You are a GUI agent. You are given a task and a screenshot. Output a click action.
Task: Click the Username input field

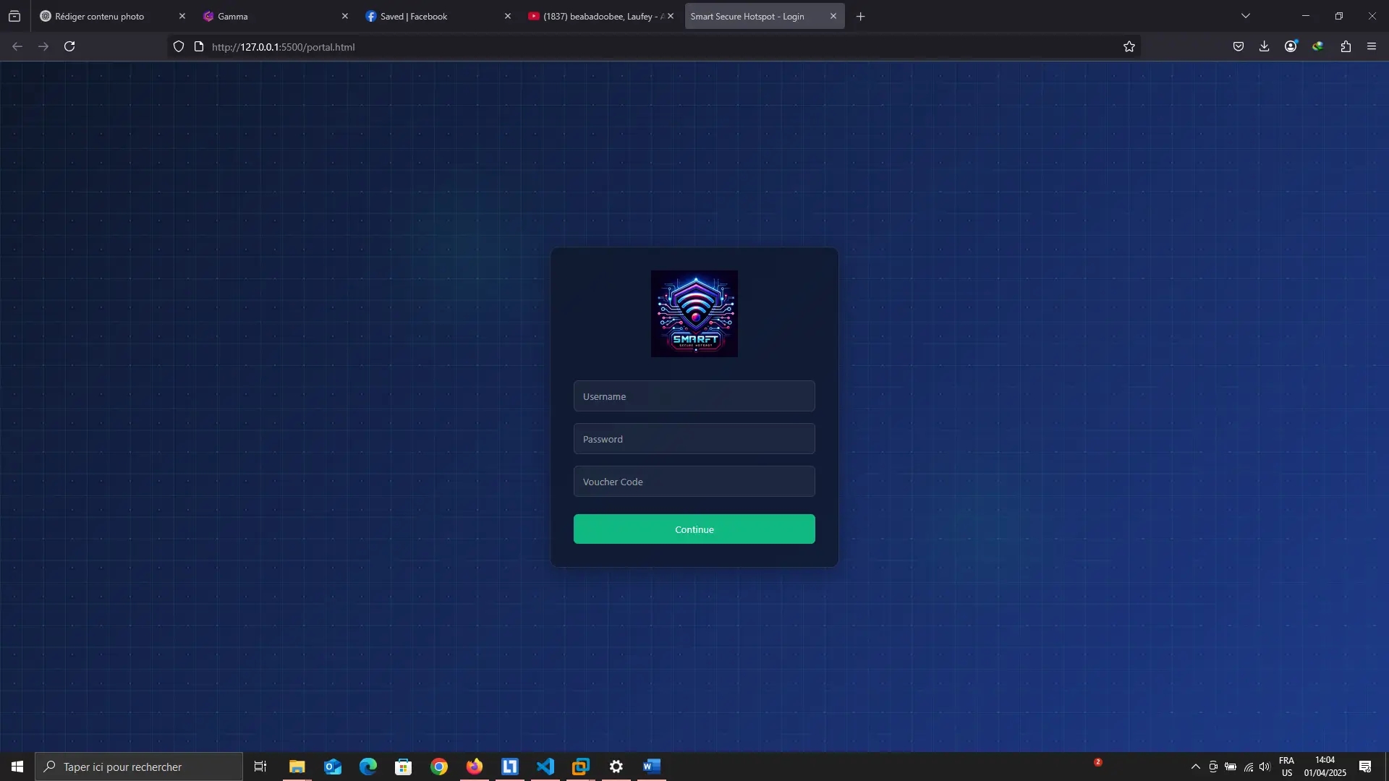point(694,396)
